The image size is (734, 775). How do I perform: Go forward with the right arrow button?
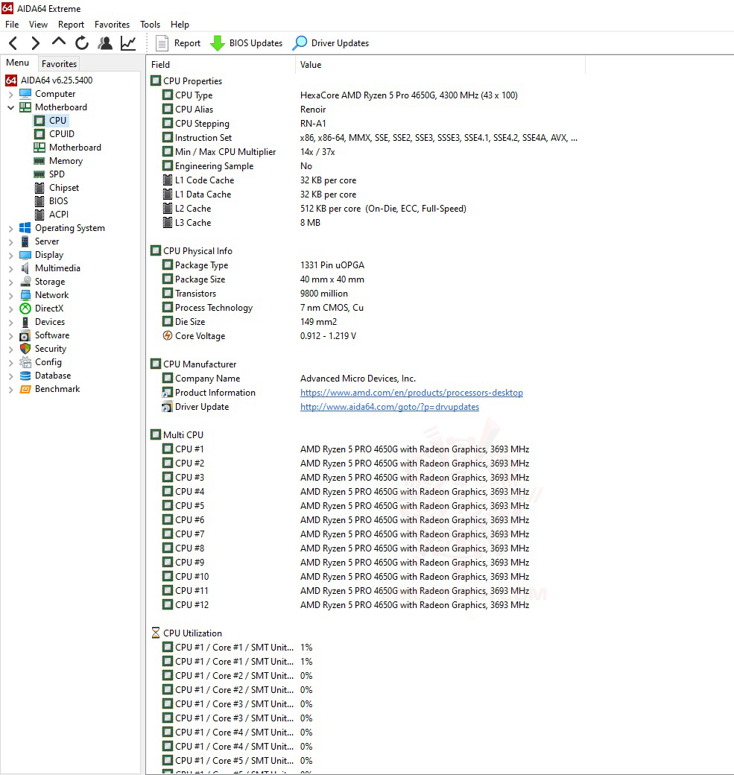(x=35, y=43)
